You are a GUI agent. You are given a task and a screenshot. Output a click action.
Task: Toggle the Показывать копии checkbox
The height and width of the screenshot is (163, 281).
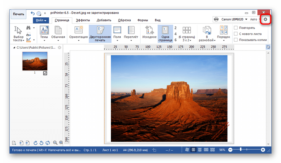pyautogui.click(x=236, y=40)
